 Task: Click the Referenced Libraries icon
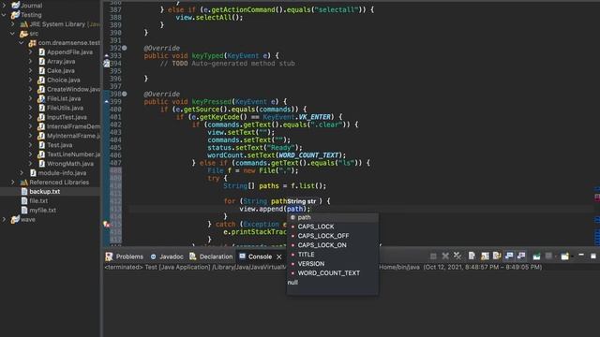(23, 183)
